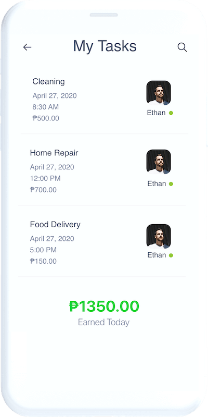Image resolution: width=208 pixels, height=417 pixels.
Task: Select the ₱700.00 price of Home Repair
Action: click(x=43, y=190)
